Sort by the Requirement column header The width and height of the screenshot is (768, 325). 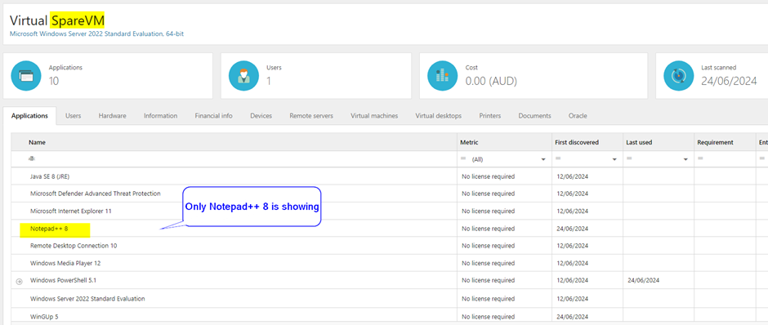715,142
